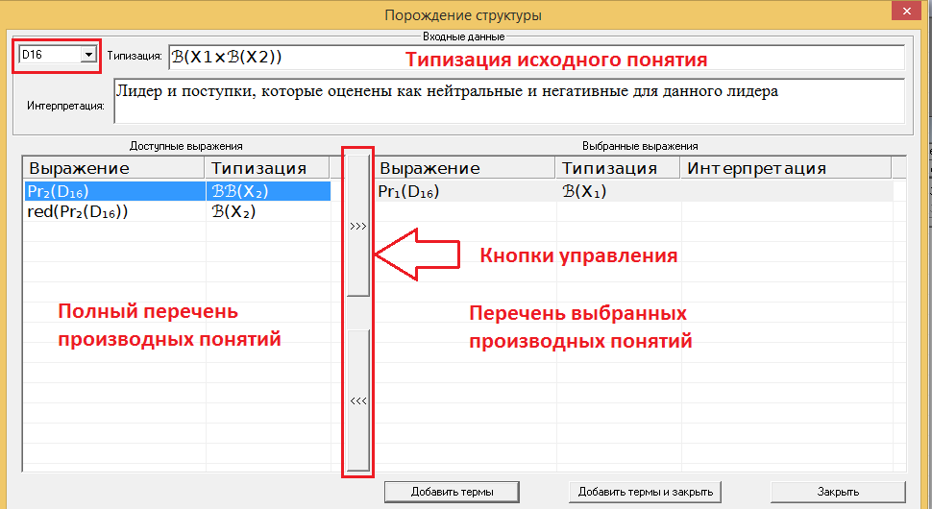Click the Выражение header in available expressions
932x509 pixels.
click(x=114, y=168)
